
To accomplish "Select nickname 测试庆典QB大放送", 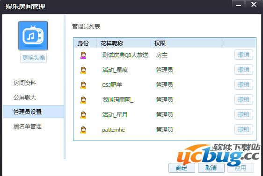I will [x=125, y=55].
